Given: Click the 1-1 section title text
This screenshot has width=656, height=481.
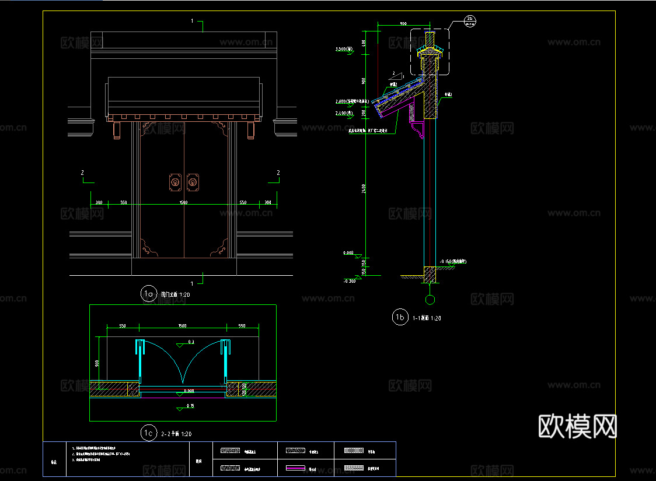Looking at the screenshot, I should 426,318.
